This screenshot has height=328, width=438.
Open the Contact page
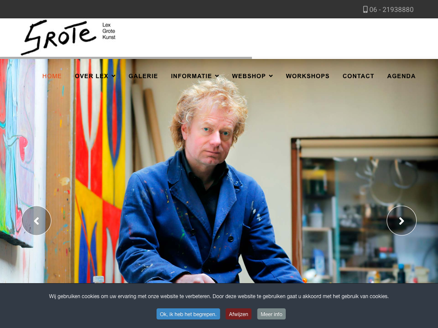click(358, 76)
